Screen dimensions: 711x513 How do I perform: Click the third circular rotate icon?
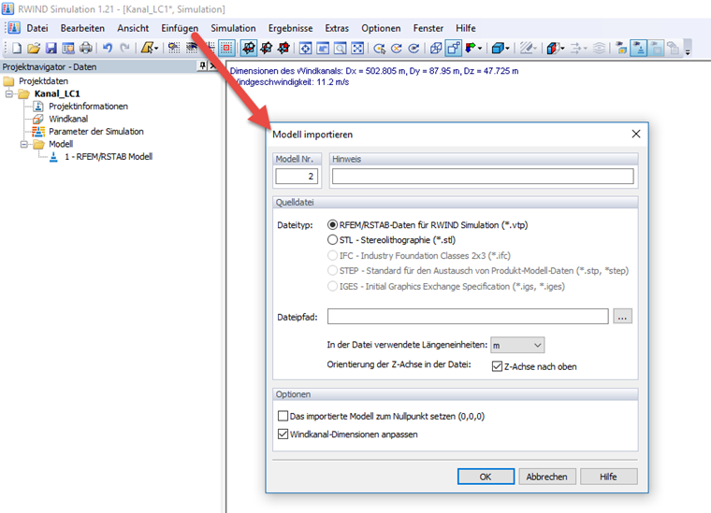click(x=414, y=48)
